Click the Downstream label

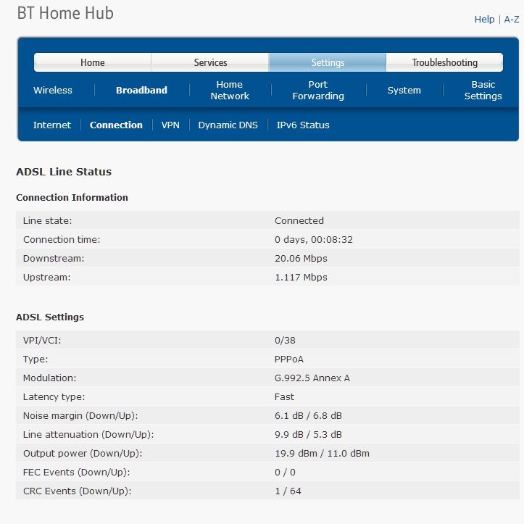54,258
